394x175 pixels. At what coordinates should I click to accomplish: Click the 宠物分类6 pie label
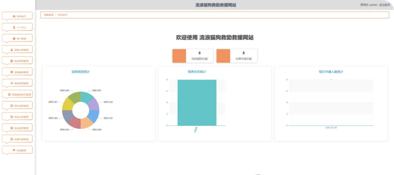[53, 118]
